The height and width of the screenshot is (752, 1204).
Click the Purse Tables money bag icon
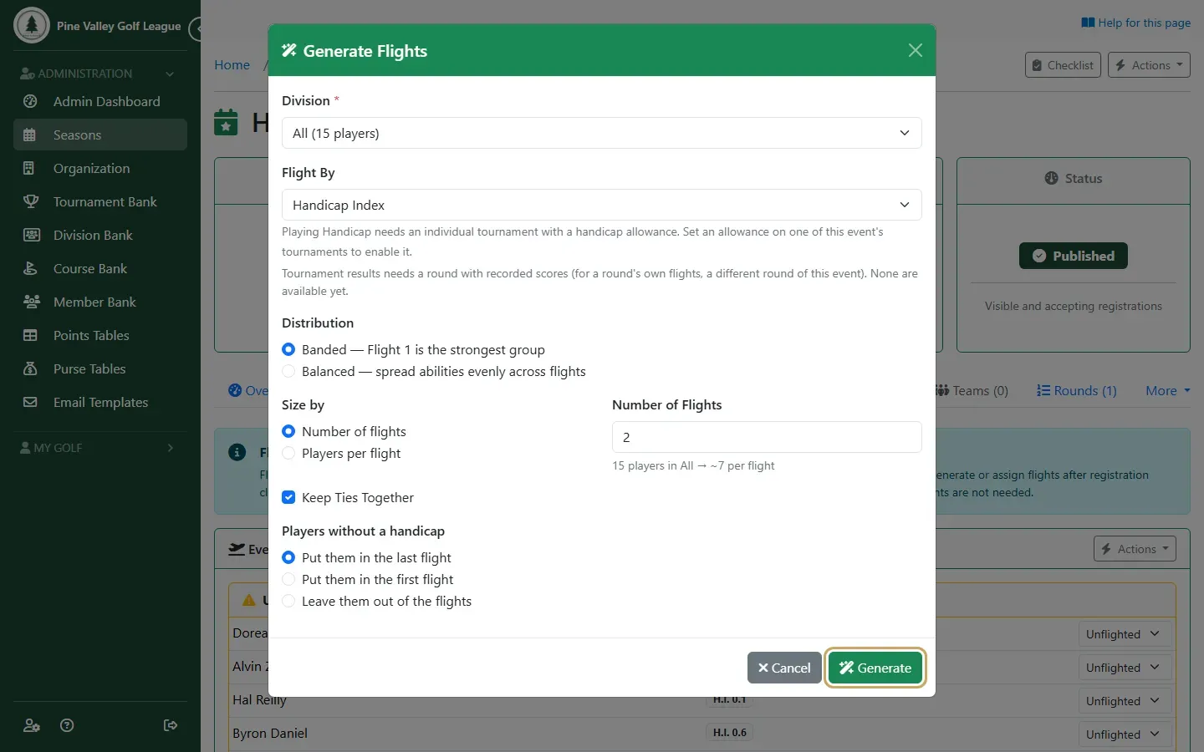[30, 368]
